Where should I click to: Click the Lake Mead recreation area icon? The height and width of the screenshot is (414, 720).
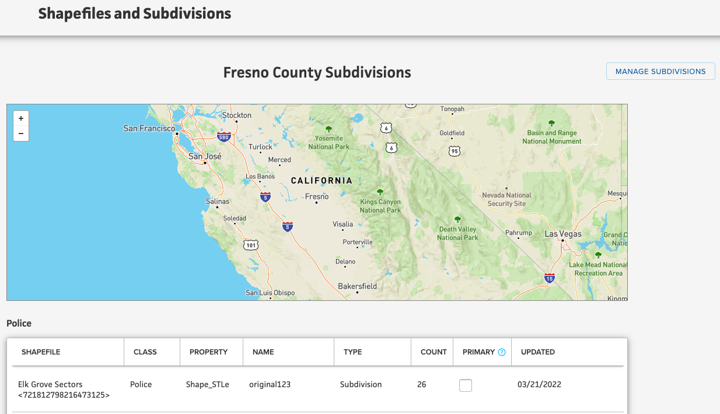(x=598, y=255)
